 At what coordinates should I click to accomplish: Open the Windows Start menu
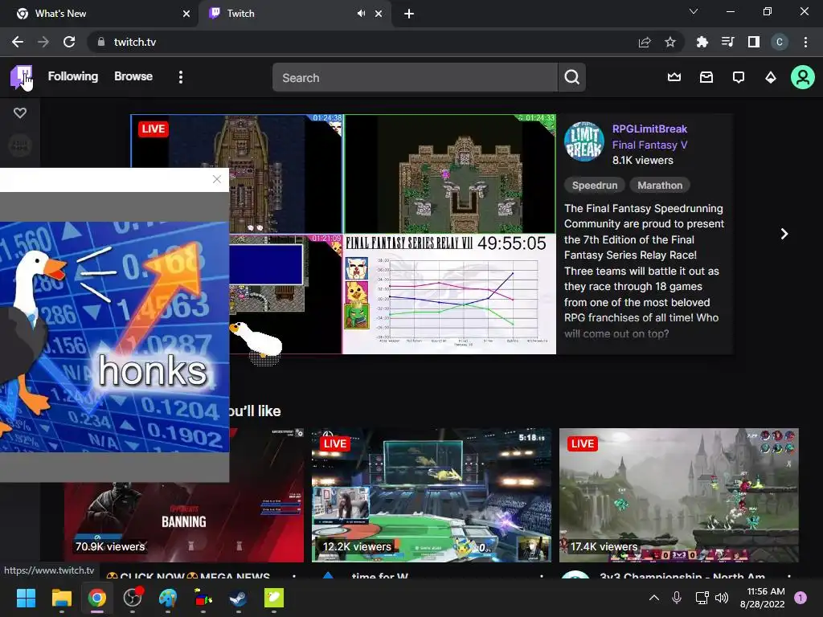tap(26, 598)
